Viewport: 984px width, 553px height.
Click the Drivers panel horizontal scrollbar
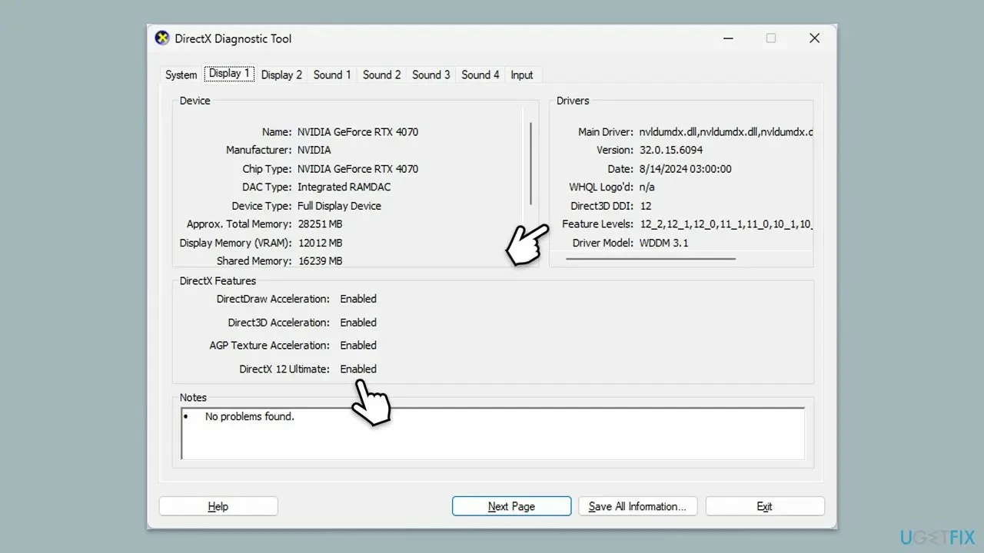(650, 259)
